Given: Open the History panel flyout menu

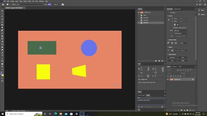Looking at the screenshot, I should (x=165, y=9).
